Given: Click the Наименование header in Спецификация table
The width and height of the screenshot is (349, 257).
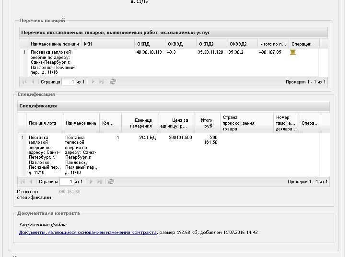Looking at the screenshot, I should [81, 123].
